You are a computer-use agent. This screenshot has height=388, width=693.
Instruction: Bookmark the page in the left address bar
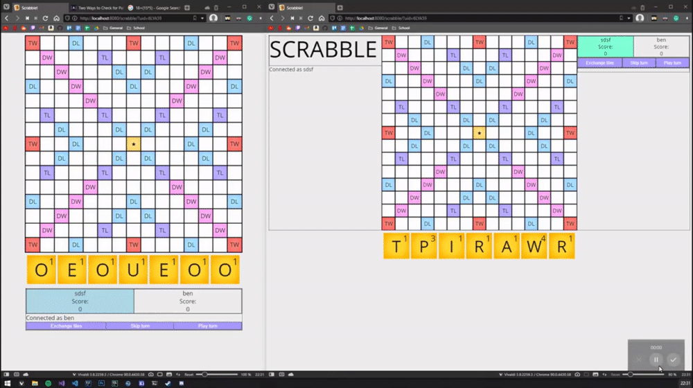195,18
